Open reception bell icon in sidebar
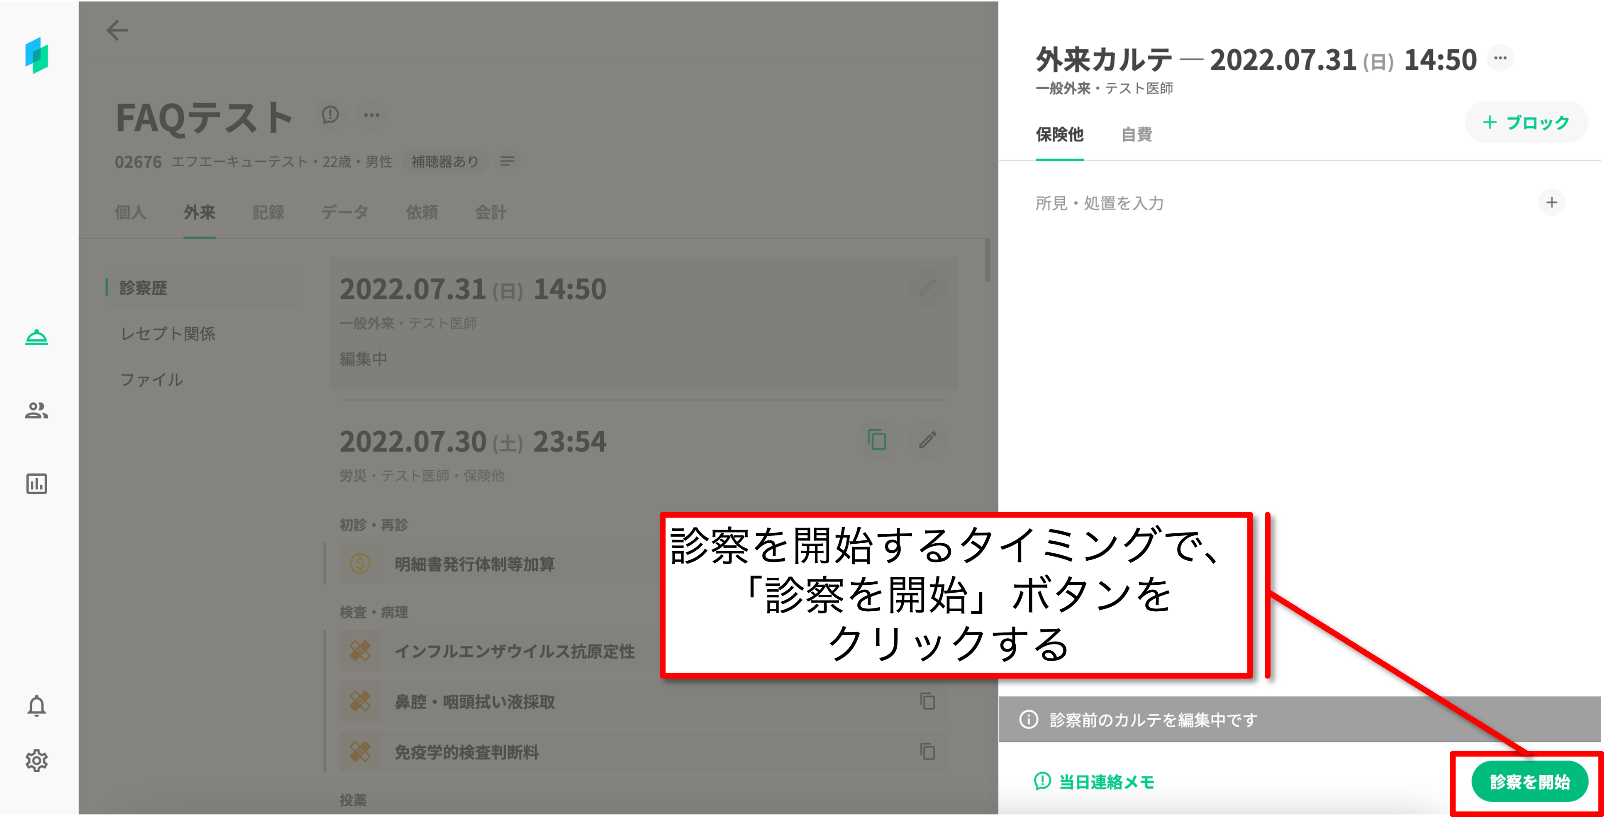The width and height of the screenshot is (1605, 817). point(37,337)
